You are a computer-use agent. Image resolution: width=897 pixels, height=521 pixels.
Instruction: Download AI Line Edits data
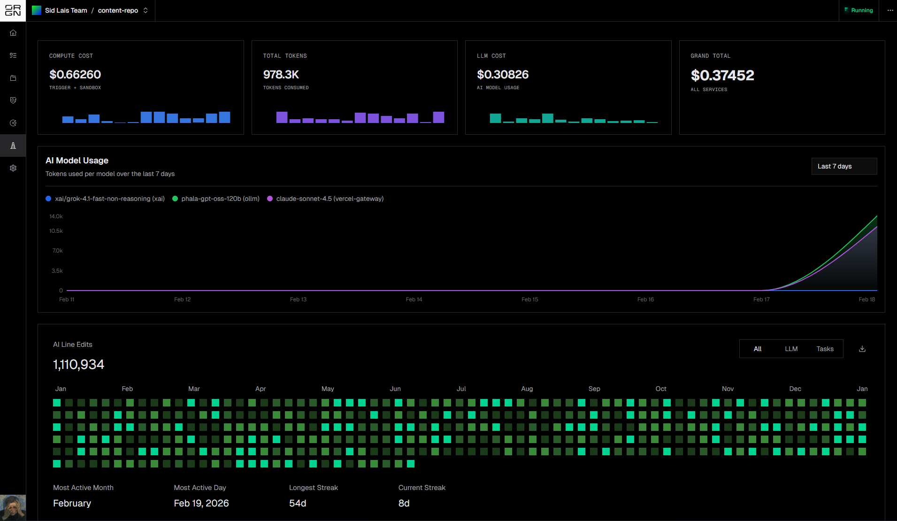862,349
